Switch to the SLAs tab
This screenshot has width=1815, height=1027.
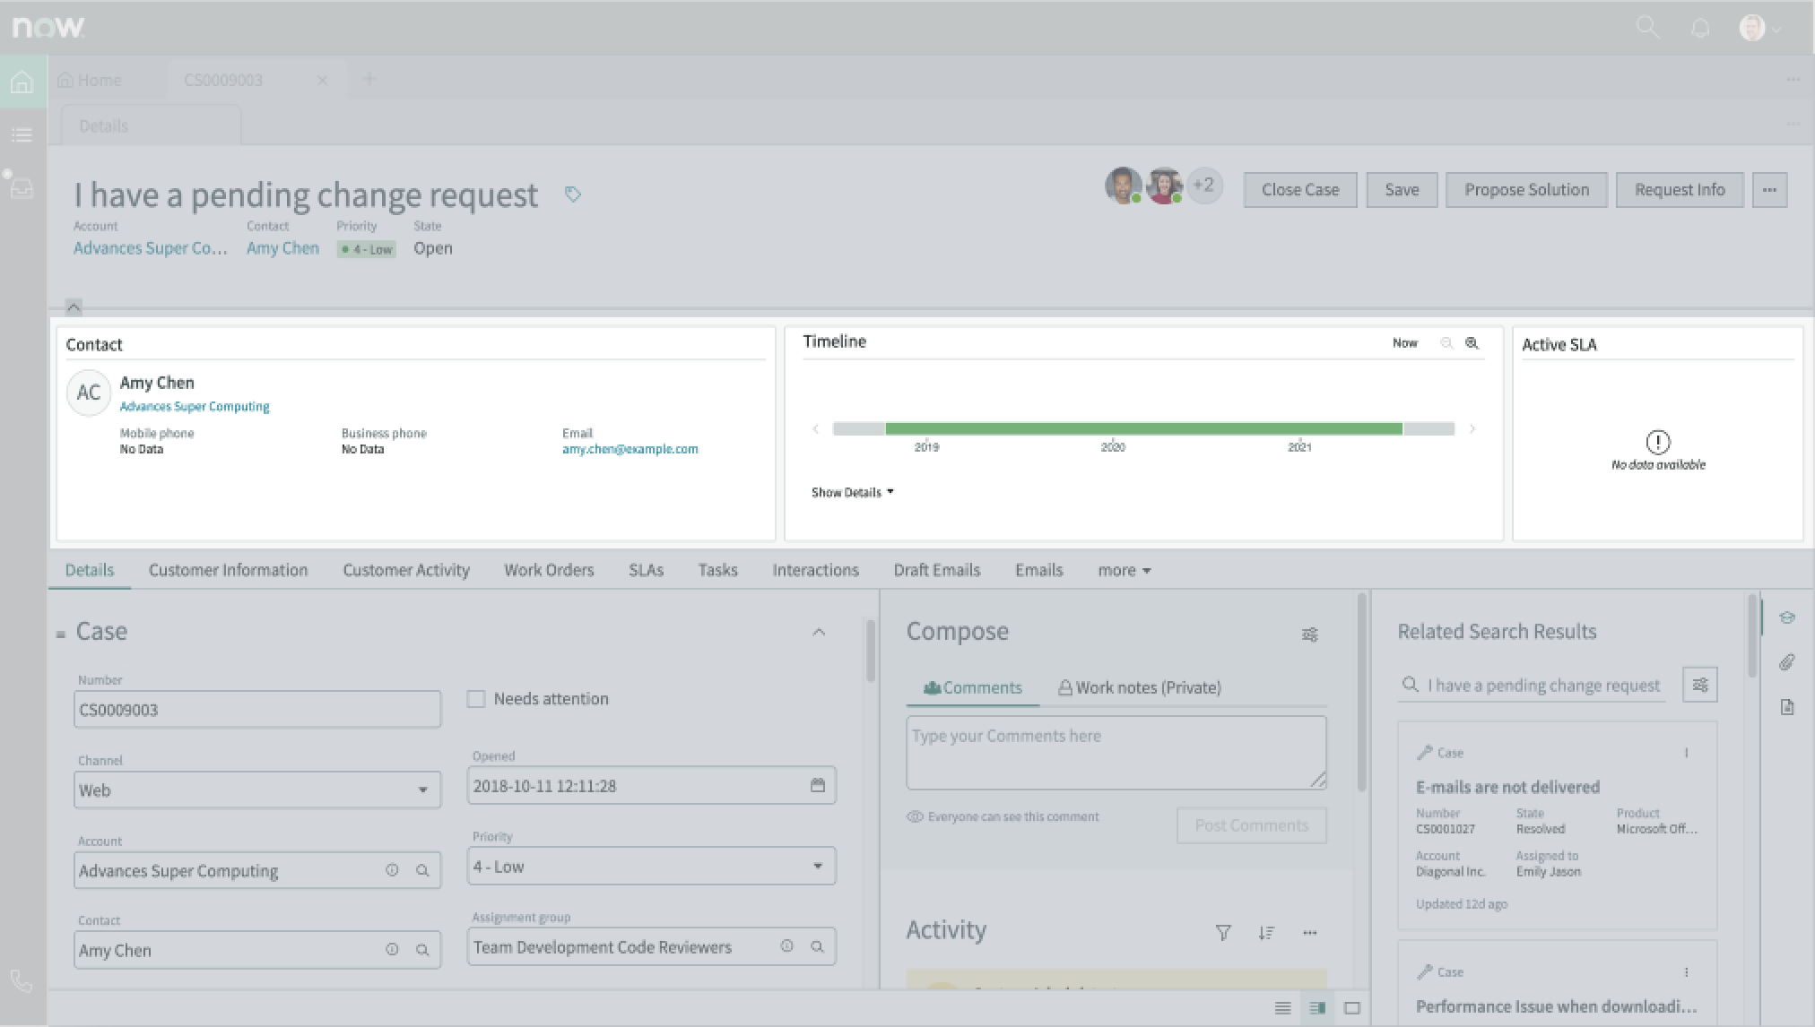click(x=646, y=570)
